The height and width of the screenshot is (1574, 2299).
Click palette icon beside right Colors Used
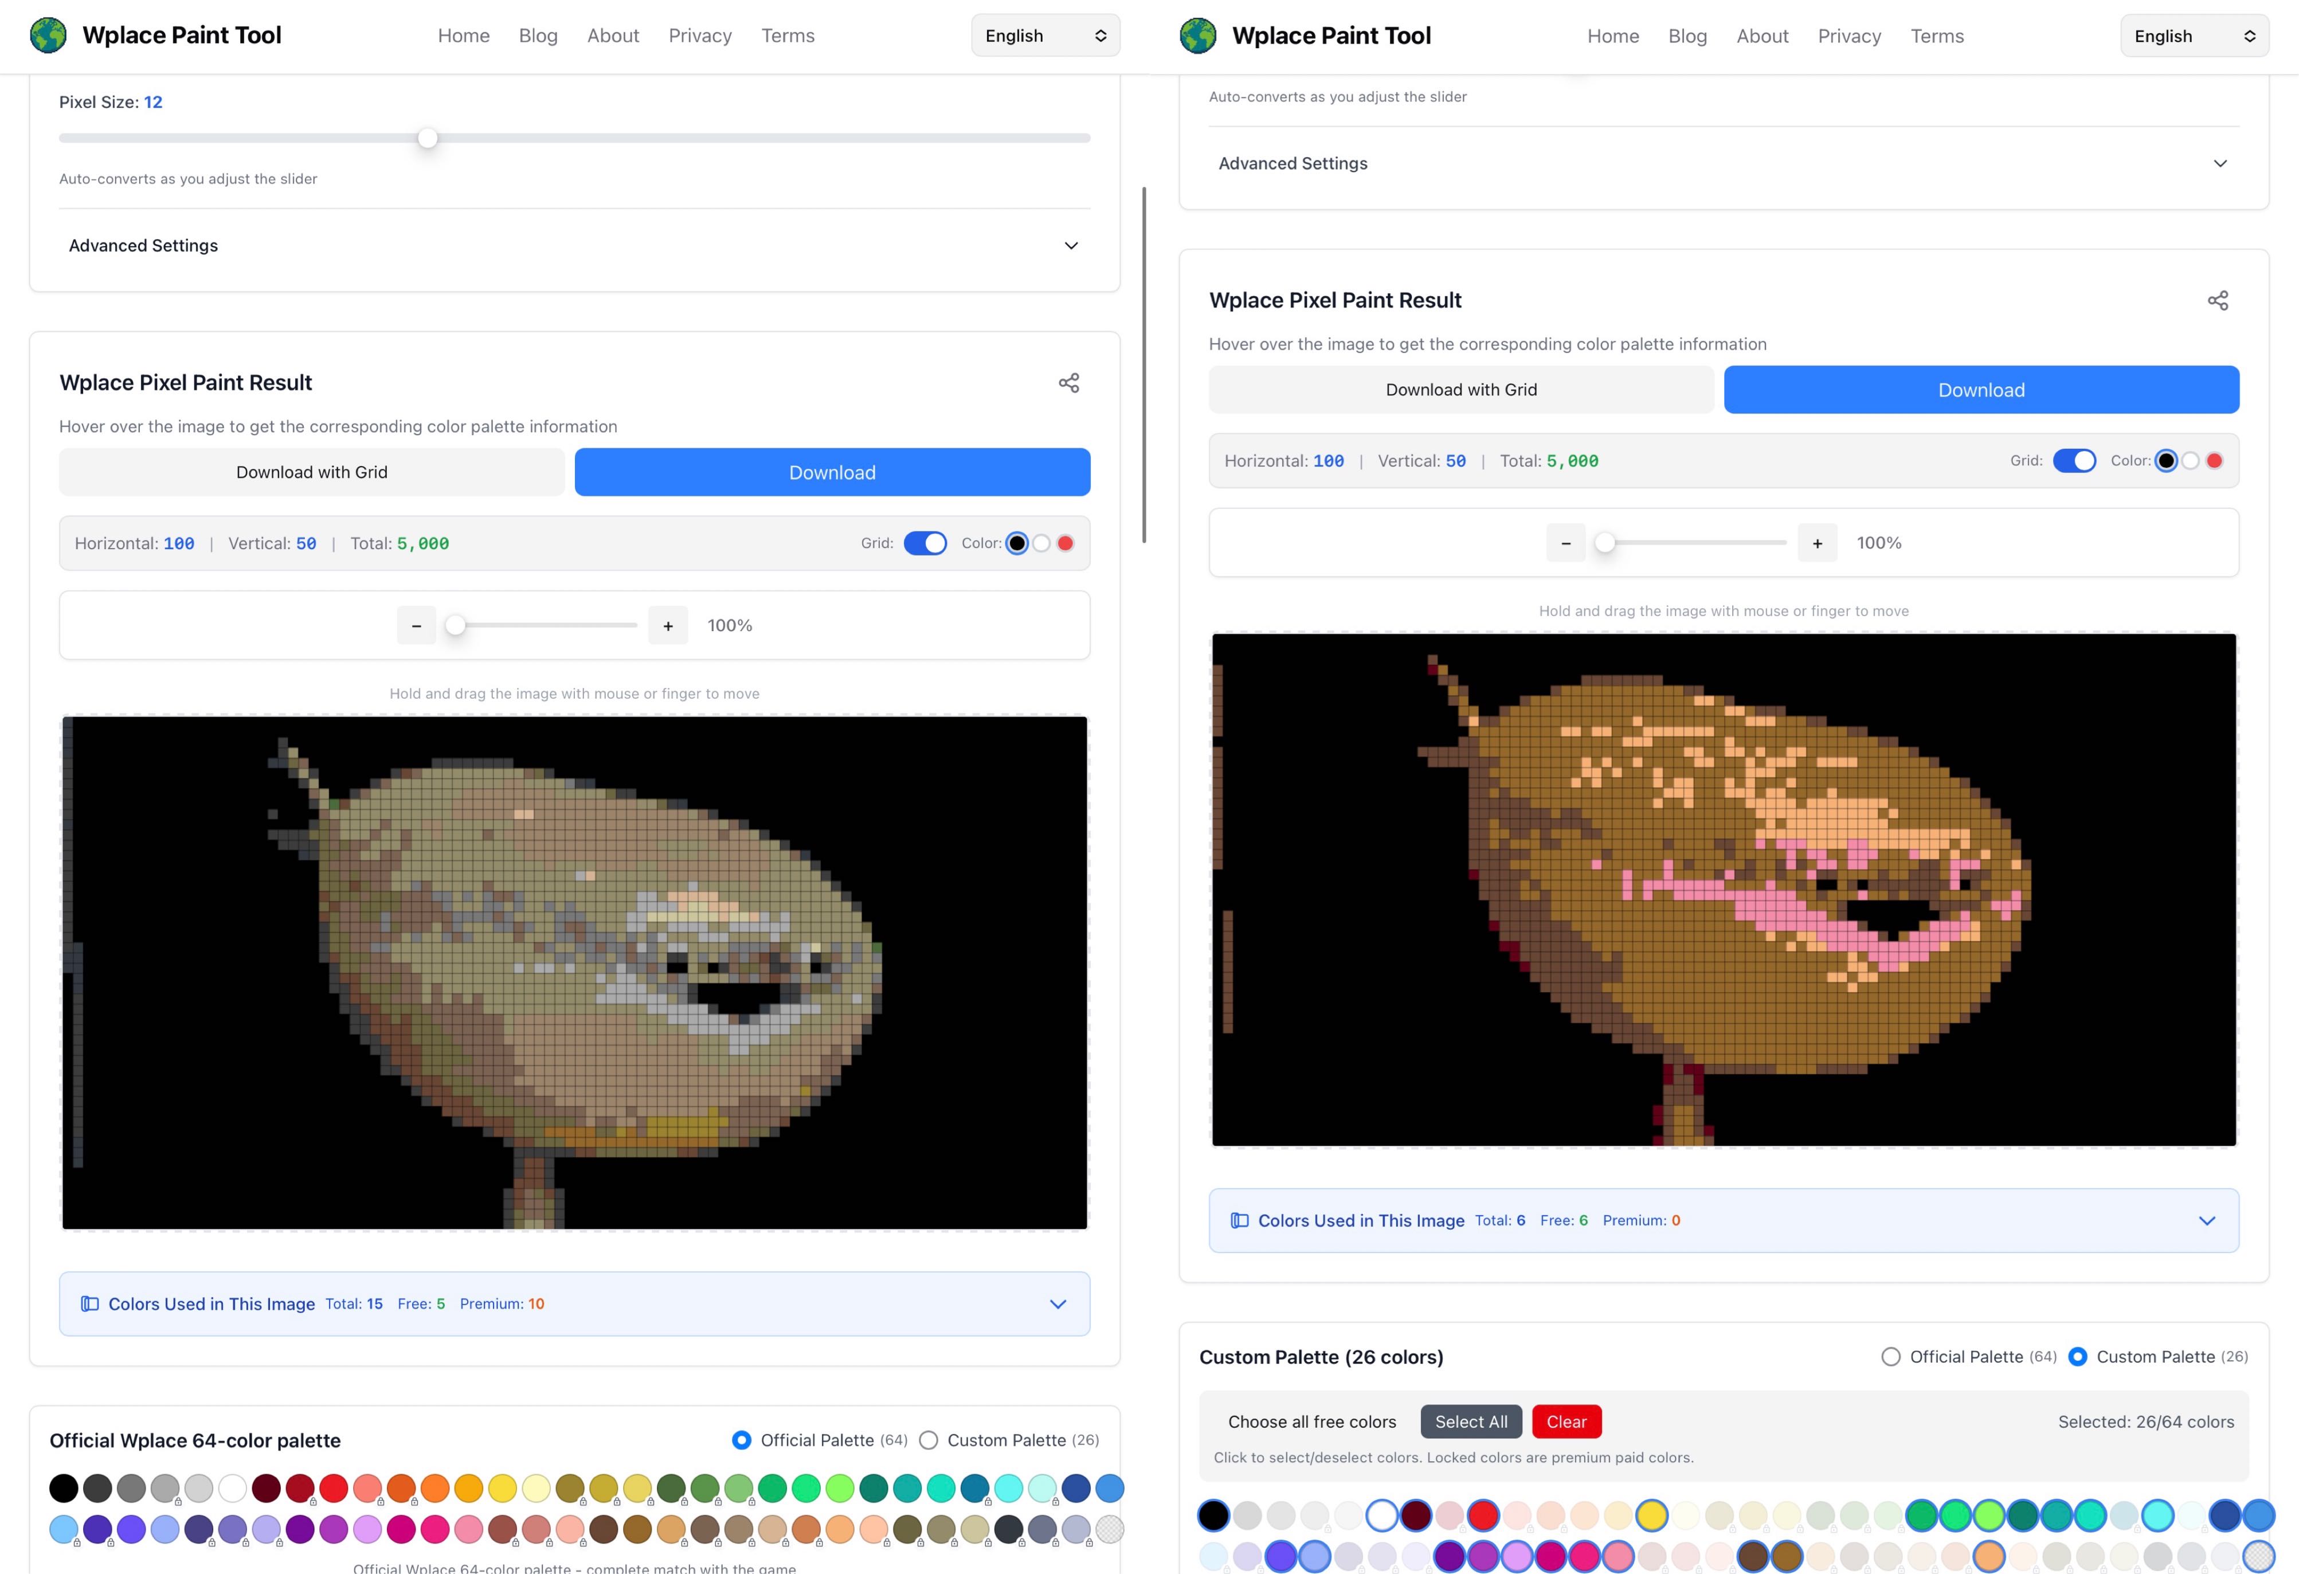tap(1239, 1221)
